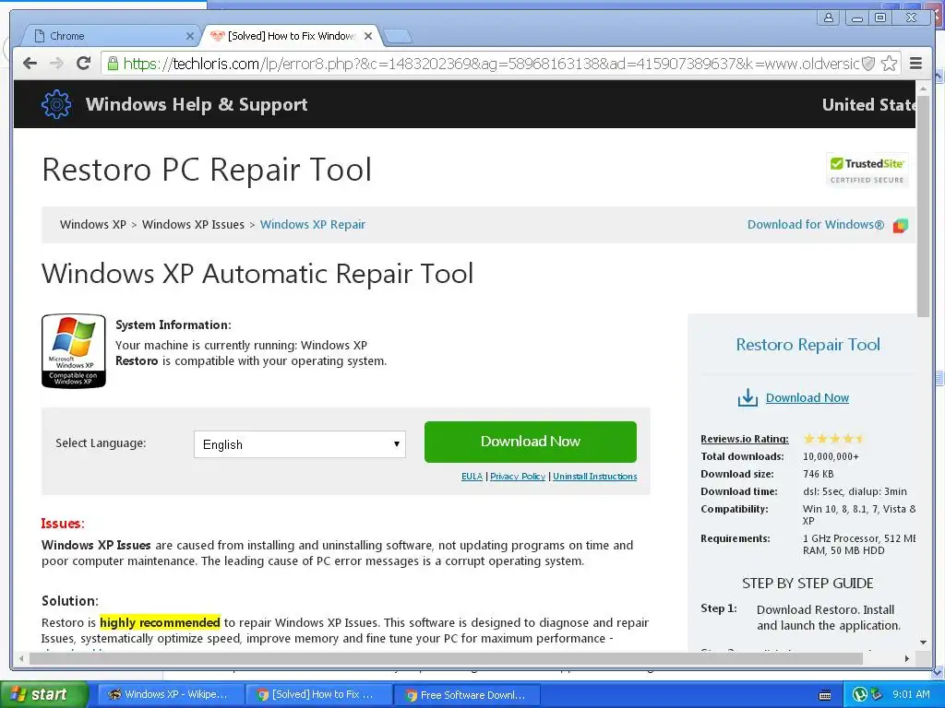Open the Uninstall Instructions link

595,477
